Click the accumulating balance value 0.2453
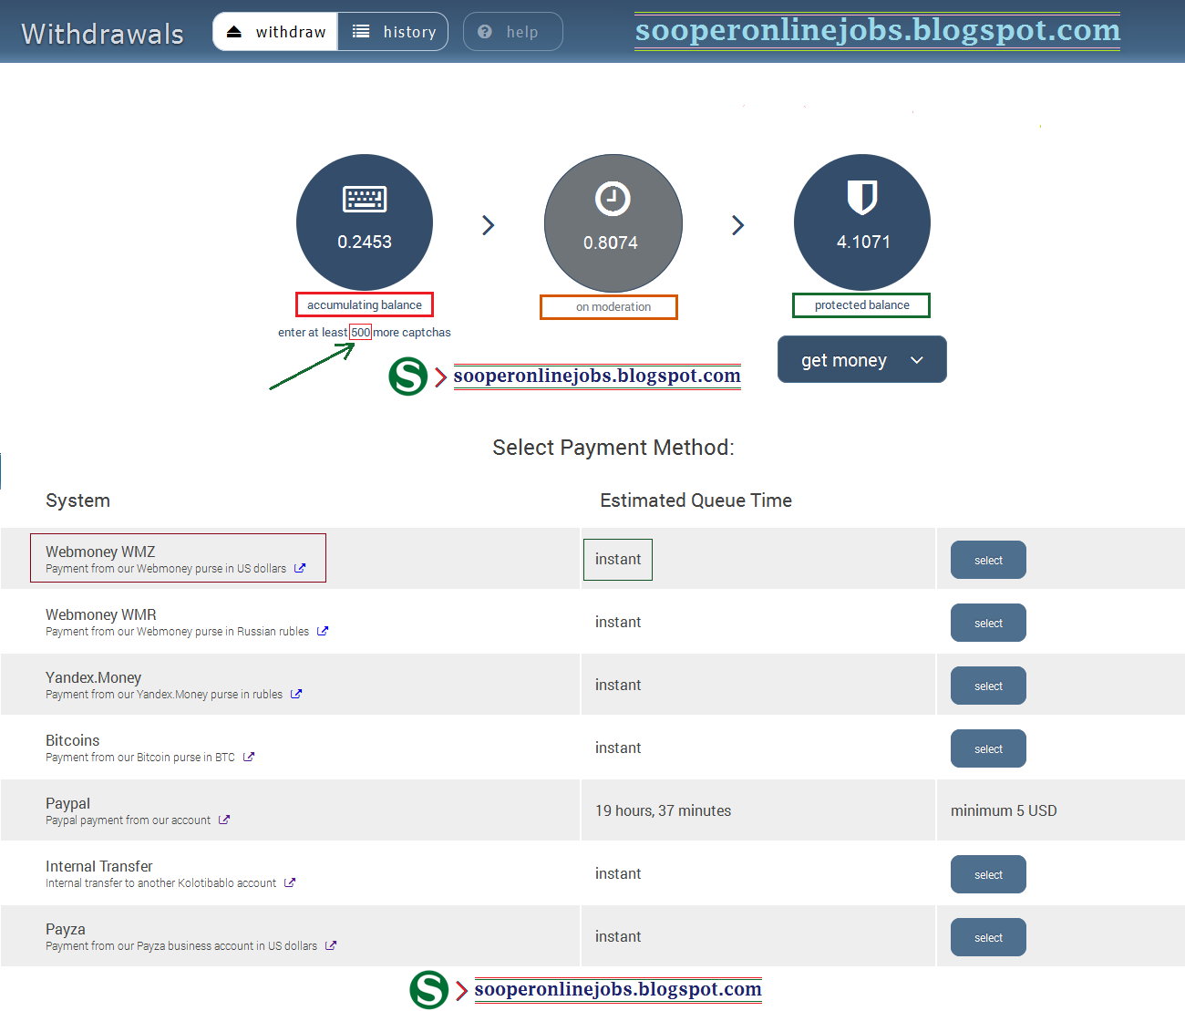This screenshot has width=1185, height=1011. 365,242
